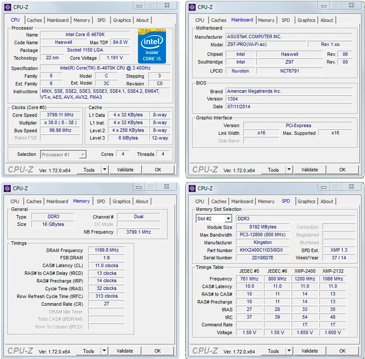The height and width of the screenshot is (359, 365).
Task: Click the Tools button in the top-left CPU window
Action: 89,170
